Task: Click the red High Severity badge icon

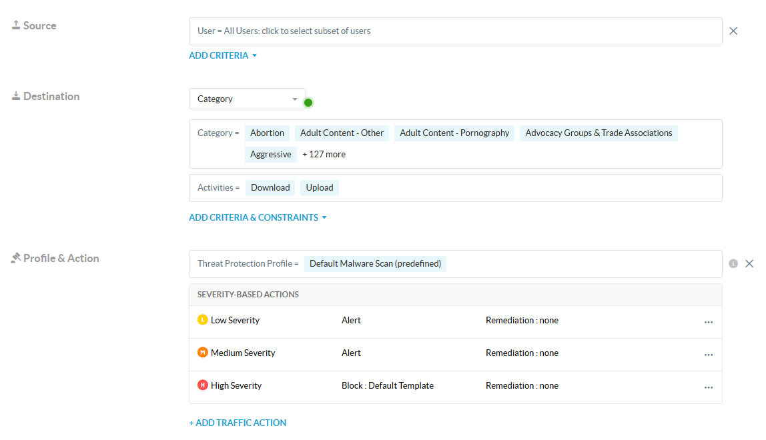Action: pyautogui.click(x=203, y=385)
